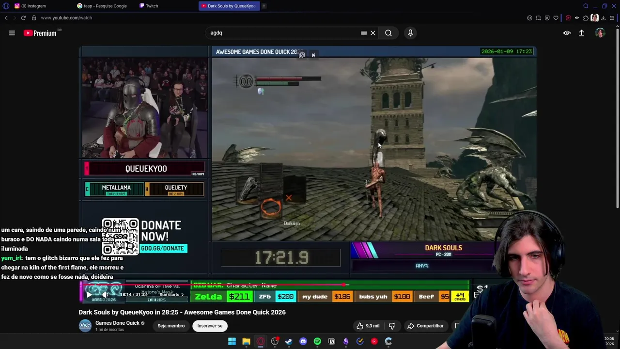
Task: Clear the agdq search text
Action: coord(373,33)
